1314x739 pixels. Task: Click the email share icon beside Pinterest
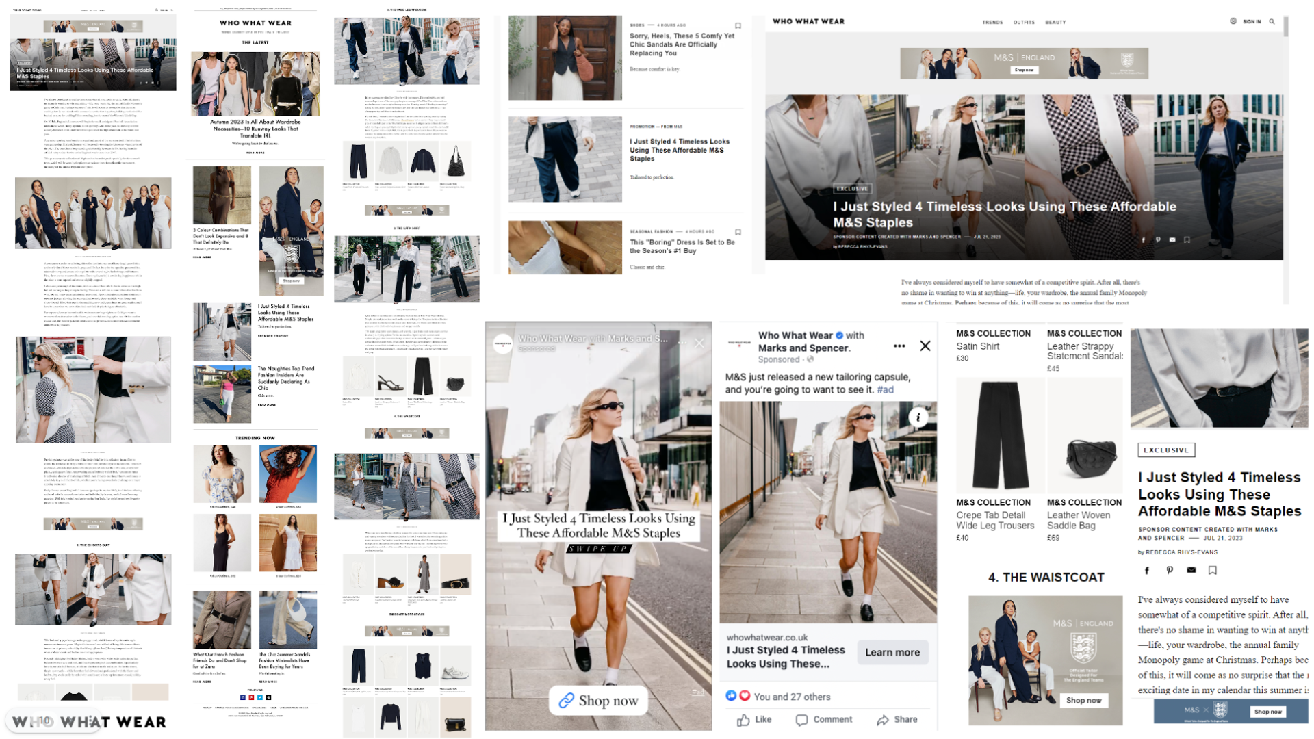pyautogui.click(x=1191, y=570)
